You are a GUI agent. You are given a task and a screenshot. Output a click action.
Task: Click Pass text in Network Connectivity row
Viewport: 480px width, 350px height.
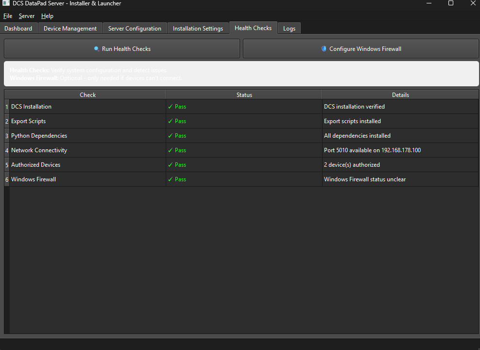point(180,150)
